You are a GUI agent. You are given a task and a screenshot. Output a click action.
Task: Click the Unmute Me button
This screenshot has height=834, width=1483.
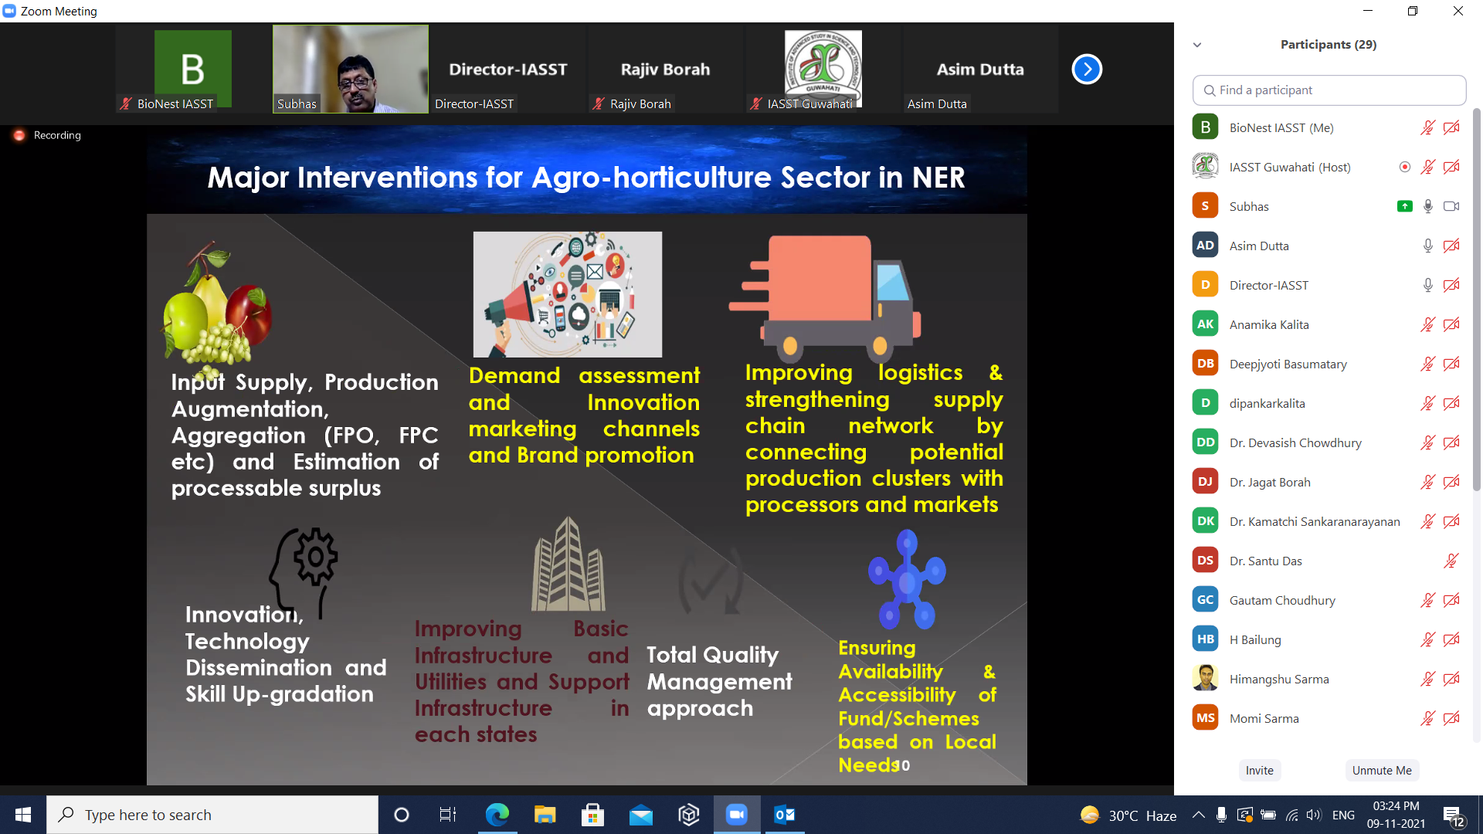1382,770
